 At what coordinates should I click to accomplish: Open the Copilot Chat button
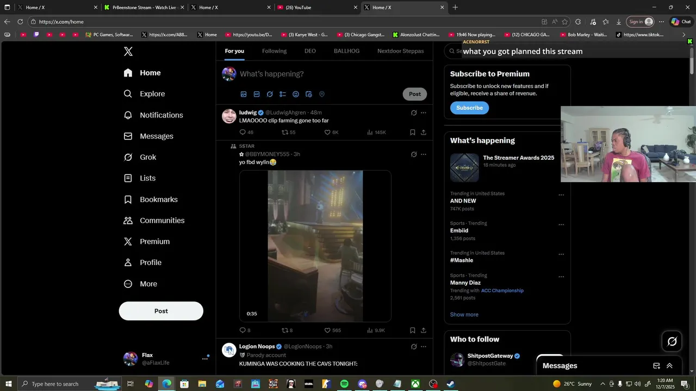(681, 22)
